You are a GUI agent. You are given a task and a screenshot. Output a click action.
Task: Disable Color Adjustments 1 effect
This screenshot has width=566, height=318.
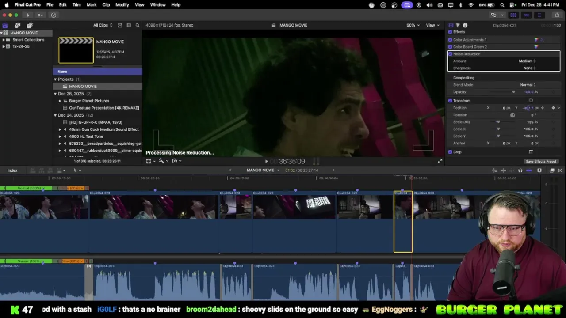point(450,40)
